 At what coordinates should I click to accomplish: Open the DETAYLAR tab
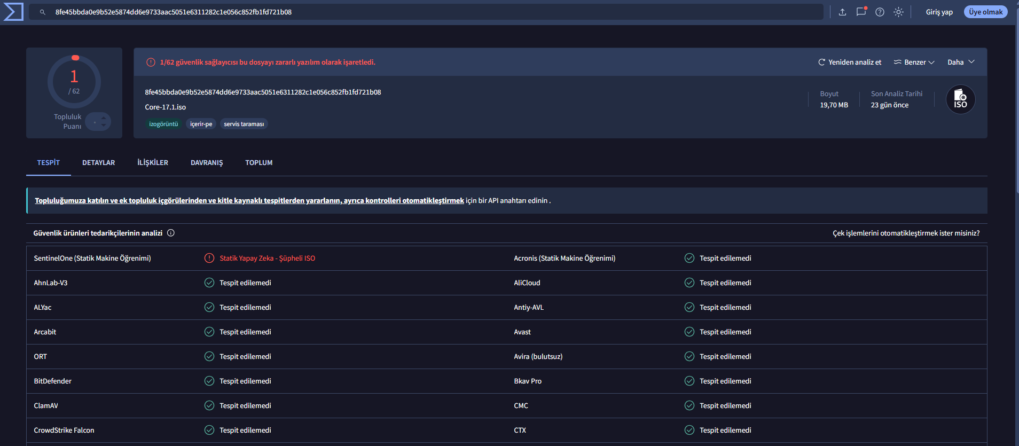pyautogui.click(x=99, y=162)
